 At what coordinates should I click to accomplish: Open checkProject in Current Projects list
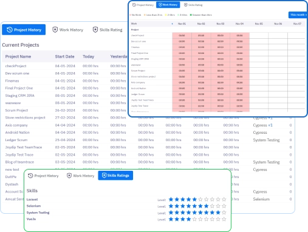pyautogui.click(x=16, y=66)
